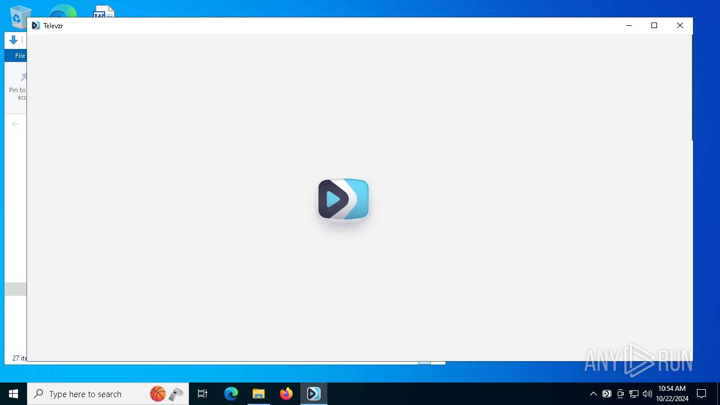
Task: Maximize the Televzr window
Action: [654, 25]
